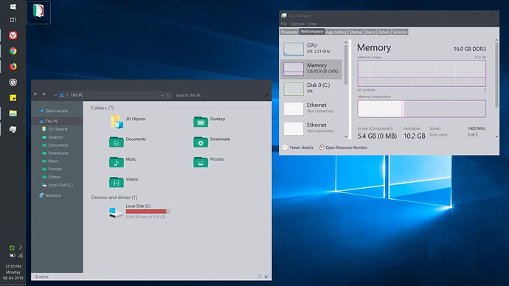Viewport: 509px width, 286px height.
Task: Click Local Disk (C:) usage bar
Action: pos(148,212)
